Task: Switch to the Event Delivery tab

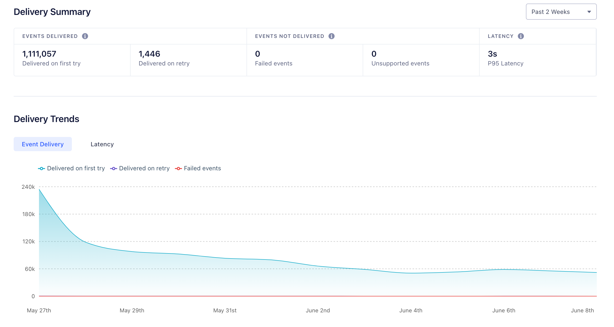Action: tap(43, 144)
